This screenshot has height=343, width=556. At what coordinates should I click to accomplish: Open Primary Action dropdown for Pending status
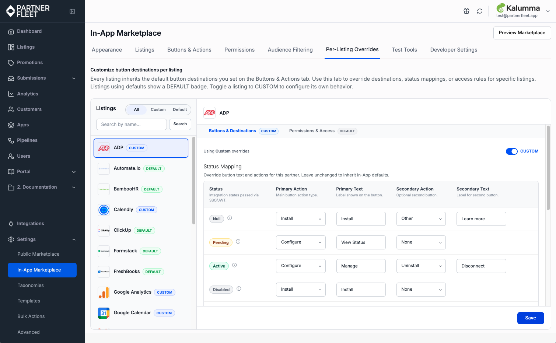coord(301,242)
